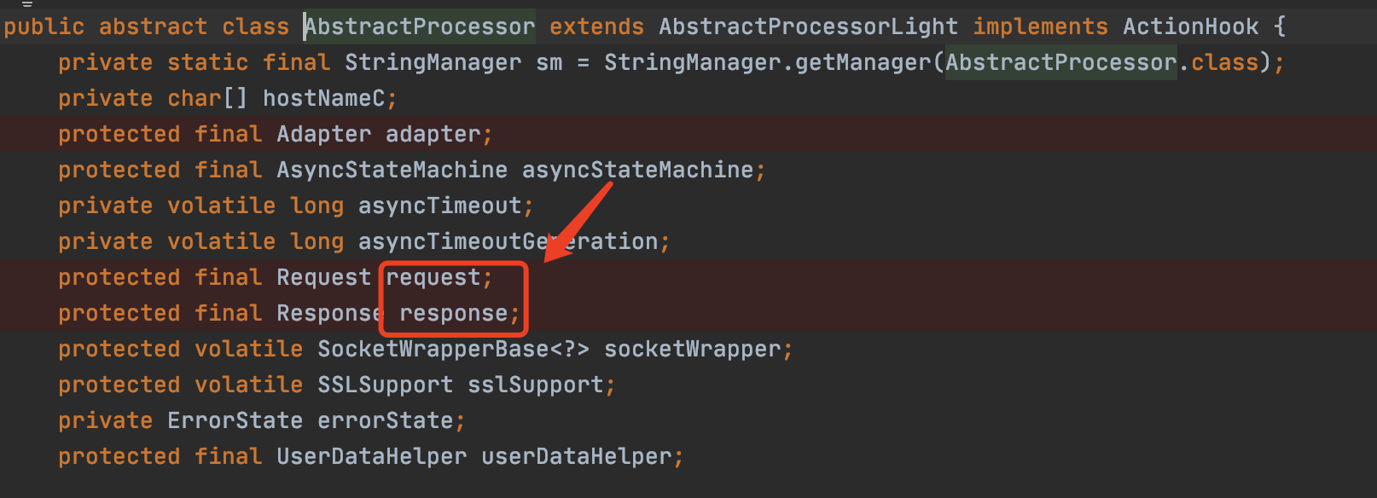Click the sm variable name
Image resolution: width=1377 pixels, height=498 pixels.
pyautogui.click(x=549, y=63)
